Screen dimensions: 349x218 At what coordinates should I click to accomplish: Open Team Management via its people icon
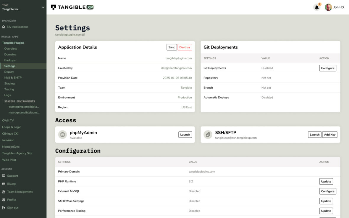pos(3,192)
